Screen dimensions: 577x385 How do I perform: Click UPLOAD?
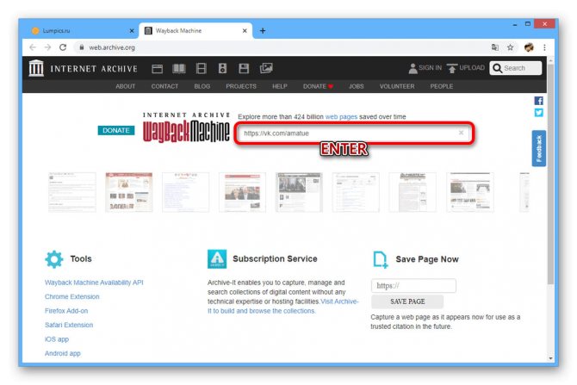point(466,68)
